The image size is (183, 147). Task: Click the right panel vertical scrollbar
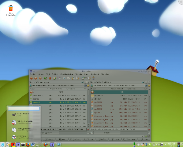point(149,107)
